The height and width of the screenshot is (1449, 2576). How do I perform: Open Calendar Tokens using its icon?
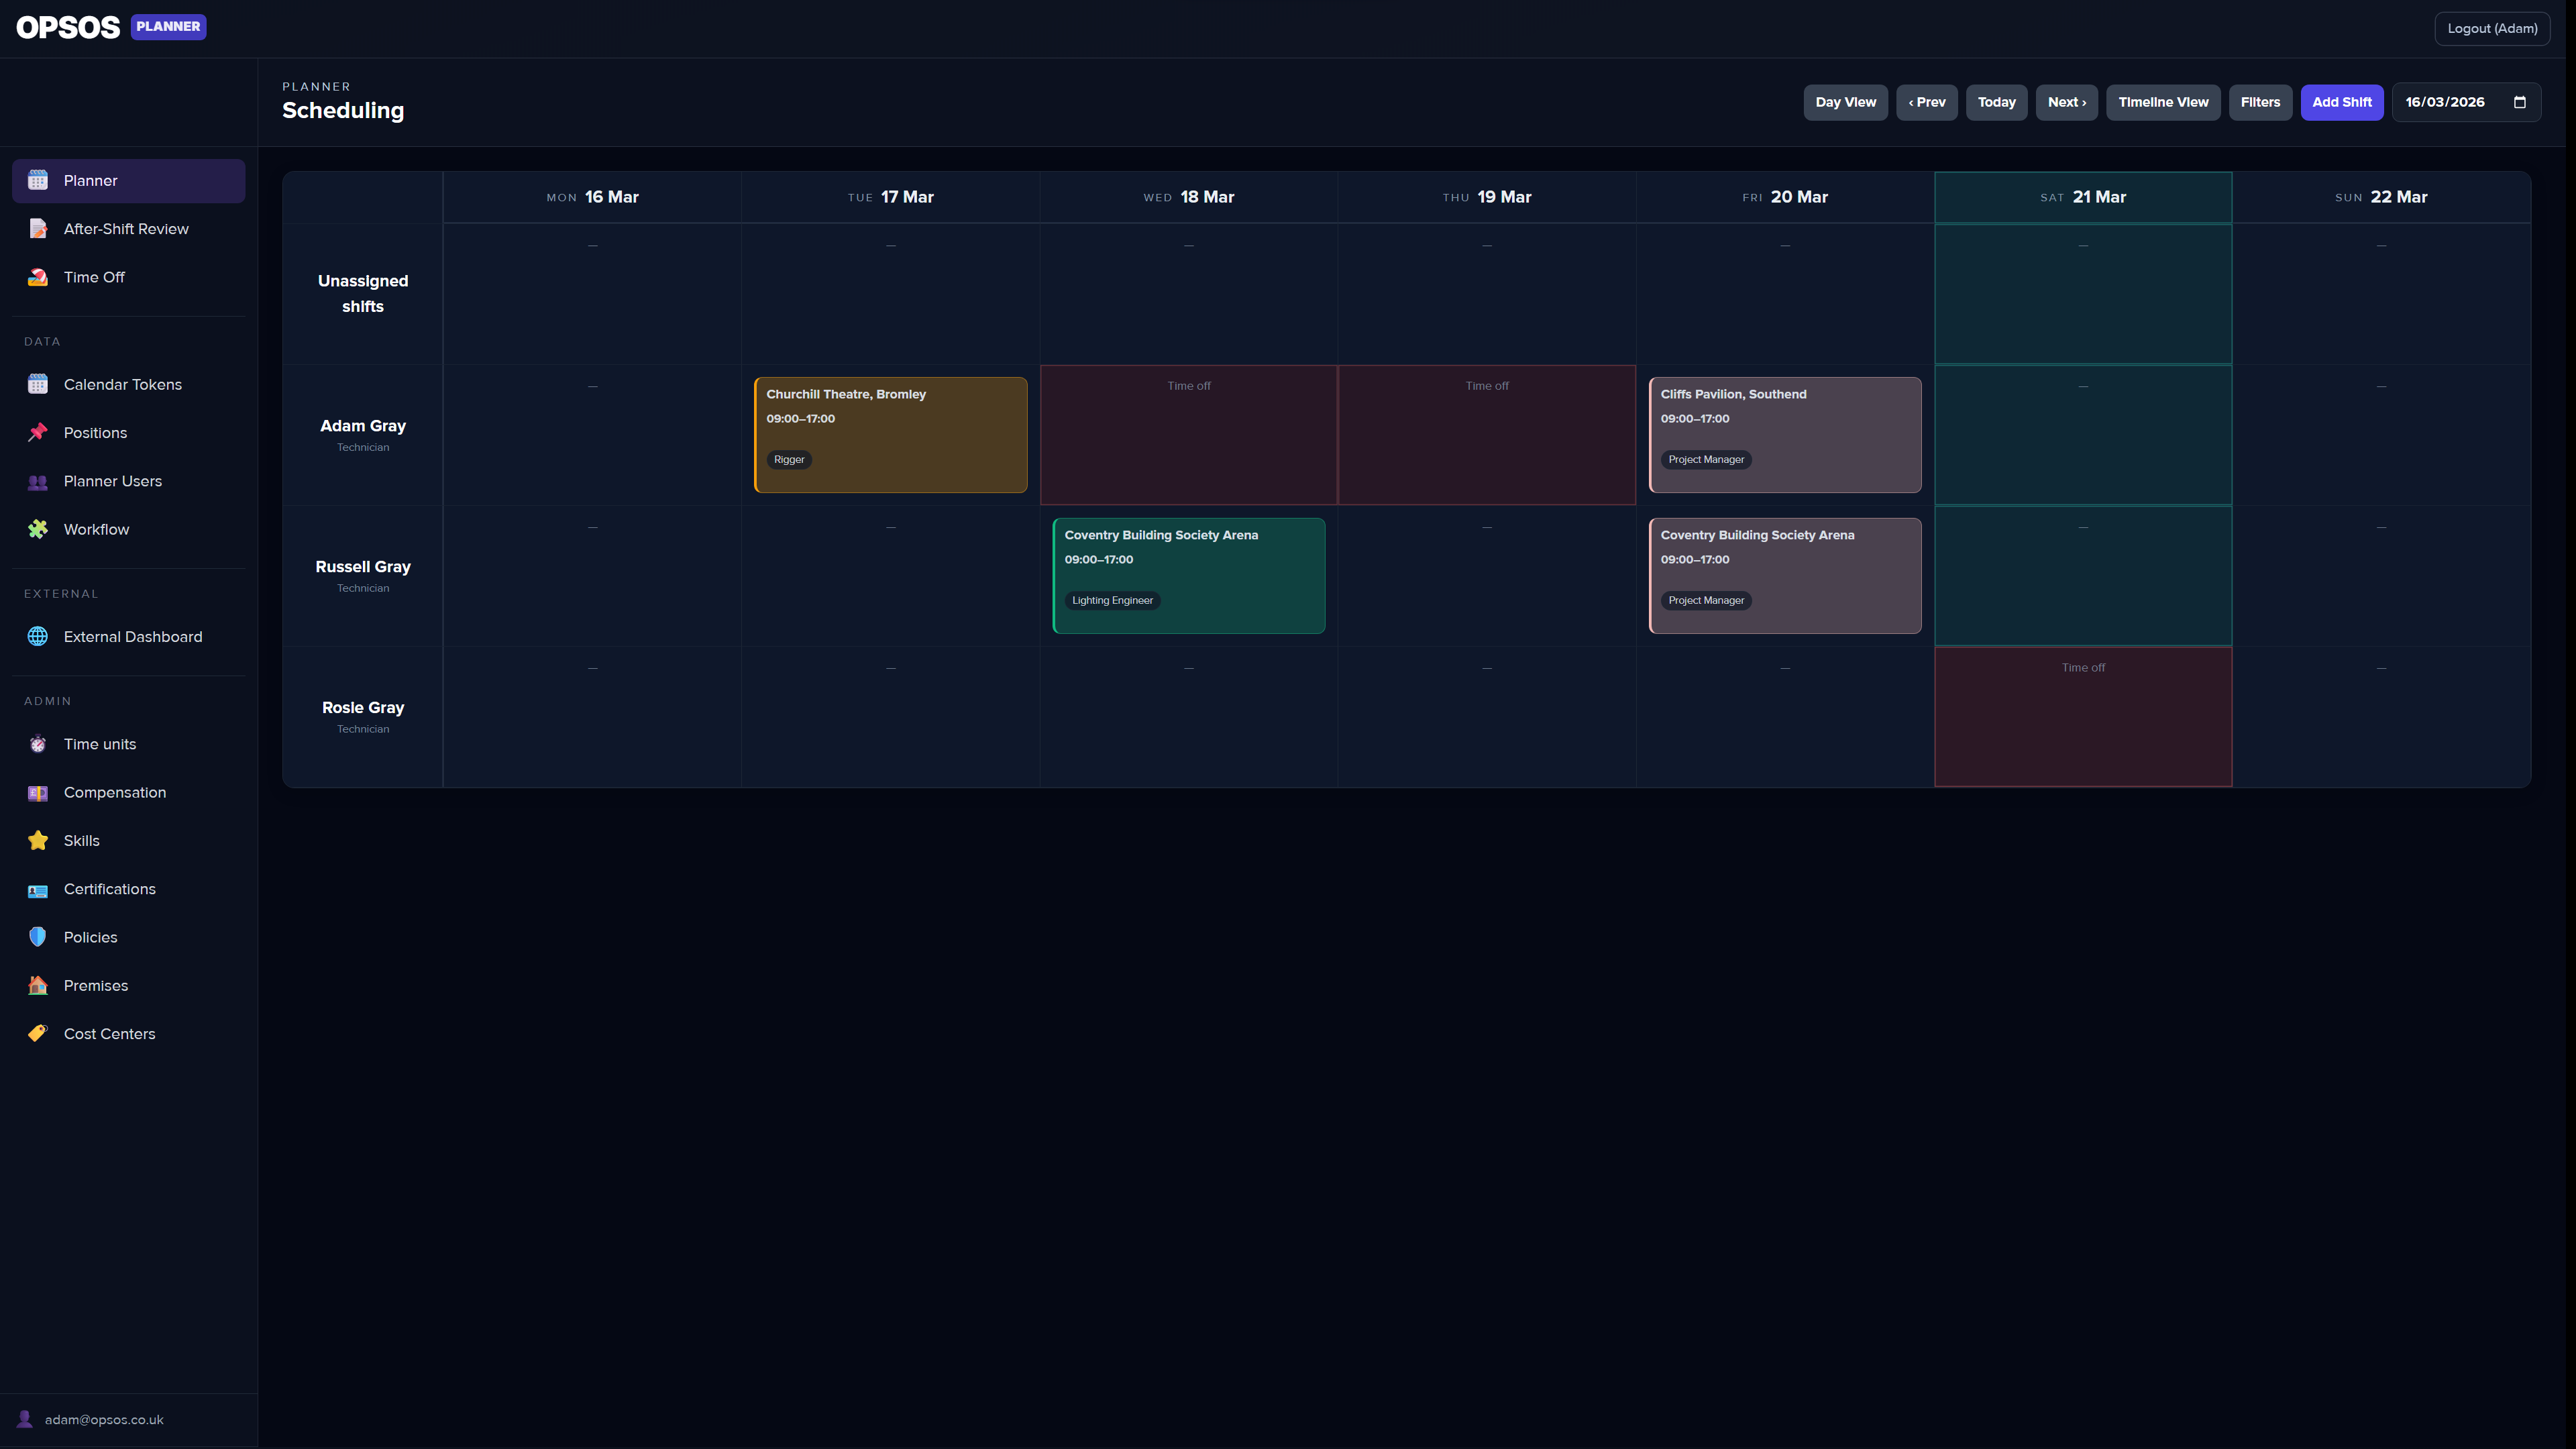click(x=37, y=384)
